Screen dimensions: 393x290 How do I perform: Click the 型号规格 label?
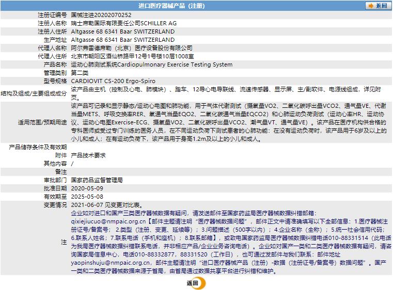55,81
